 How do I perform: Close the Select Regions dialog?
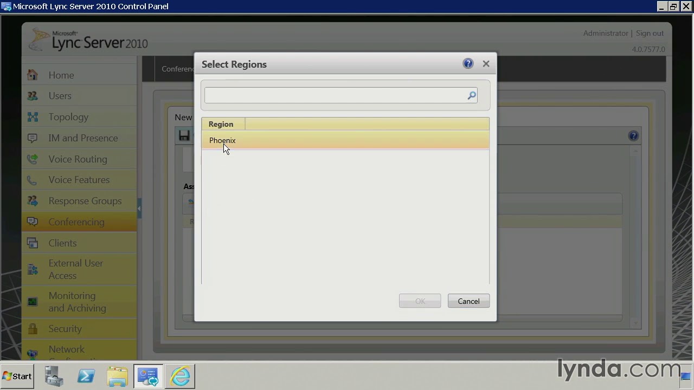486,64
